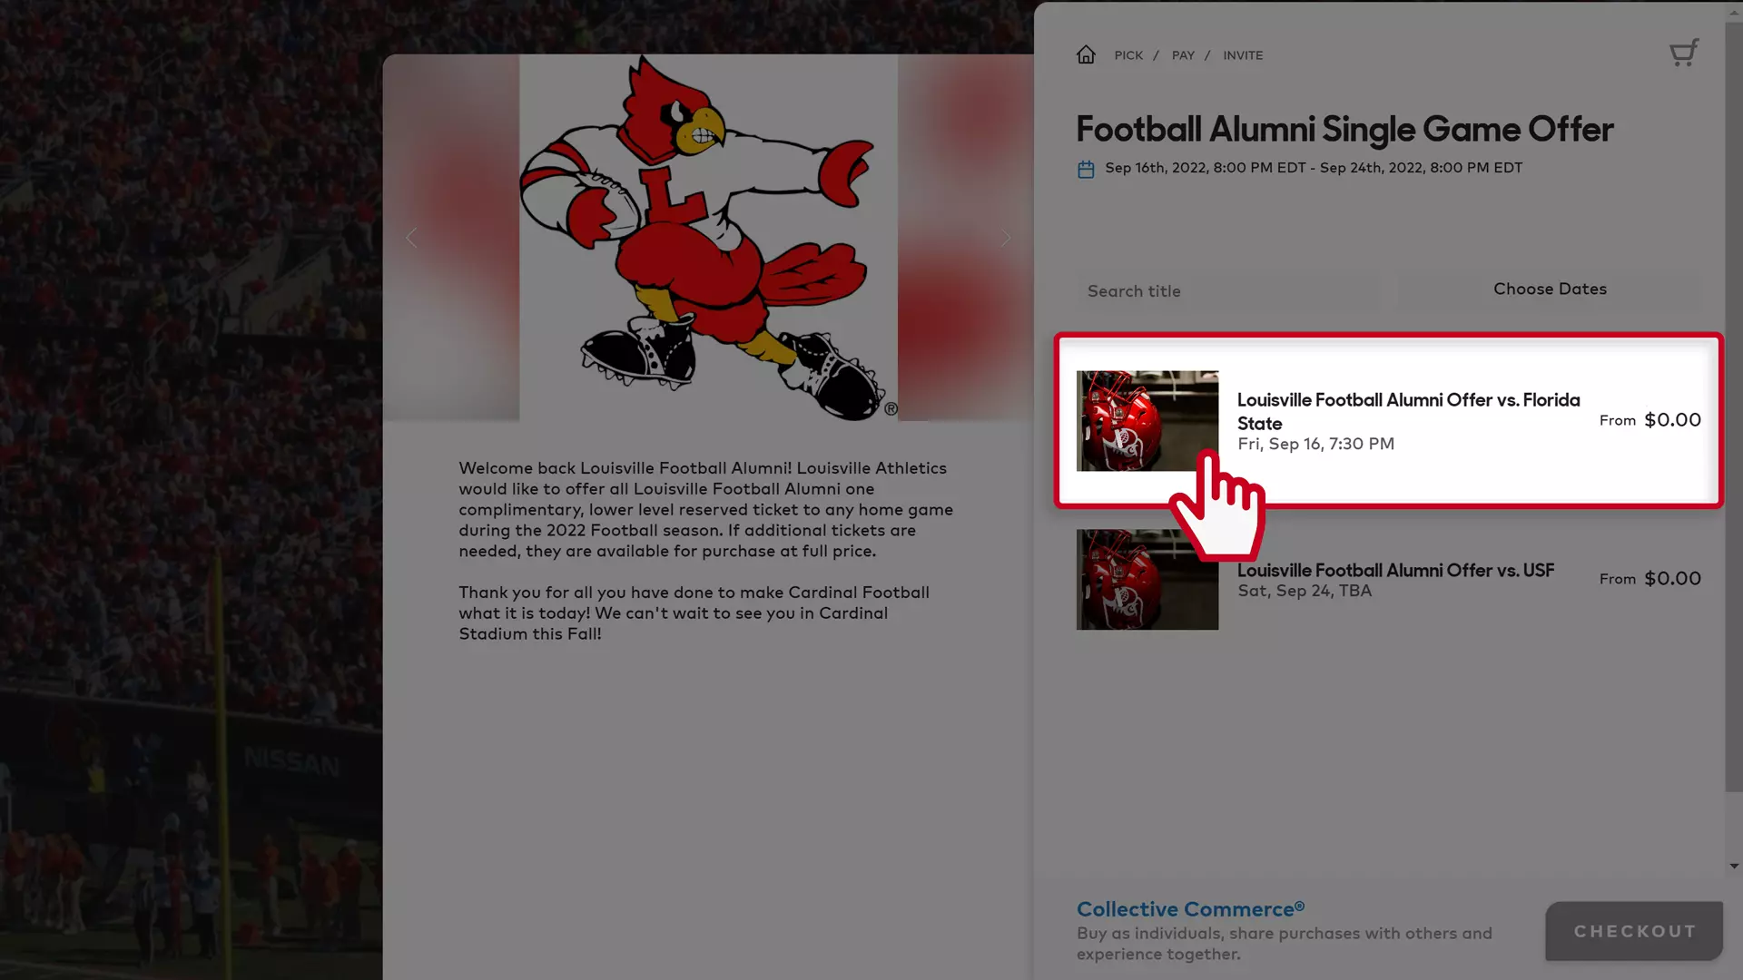Click the scrollbar down arrow
This screenshot has width=1743, height=980.
[1734, 867]
